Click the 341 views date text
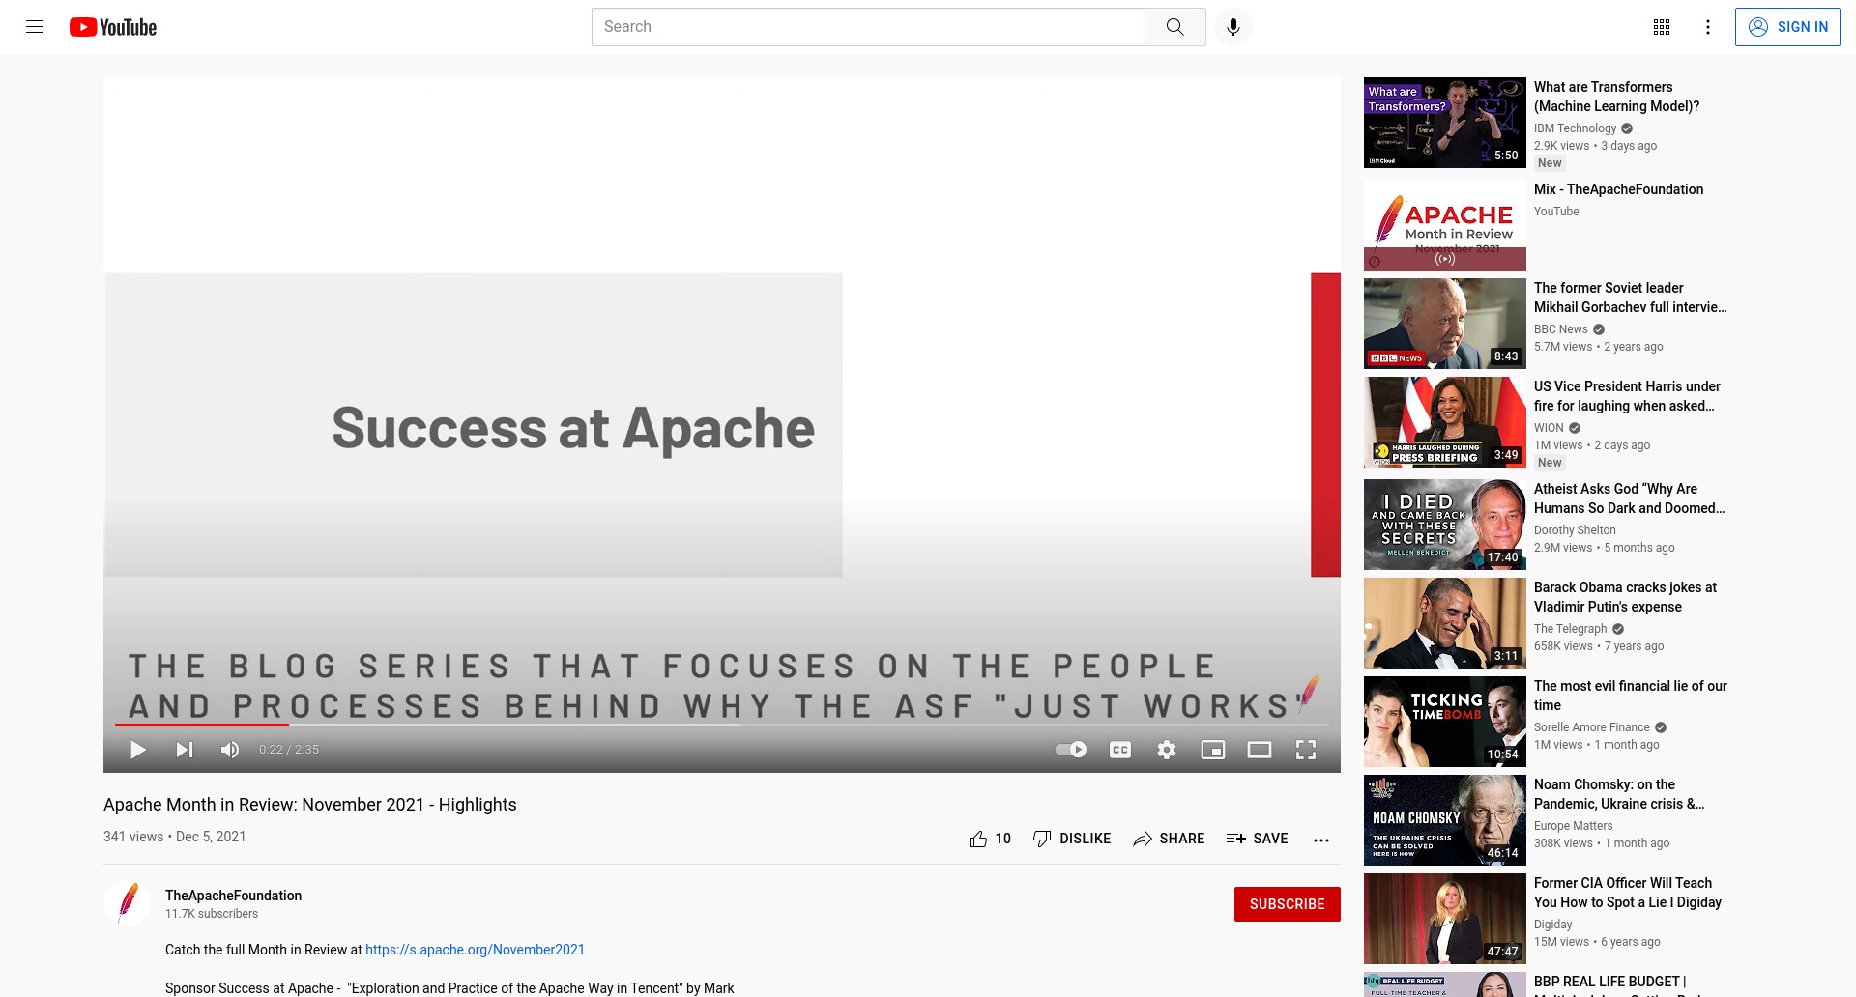Image resolution: width=1856 pixels, height=997 pixels. coord(174,837)
